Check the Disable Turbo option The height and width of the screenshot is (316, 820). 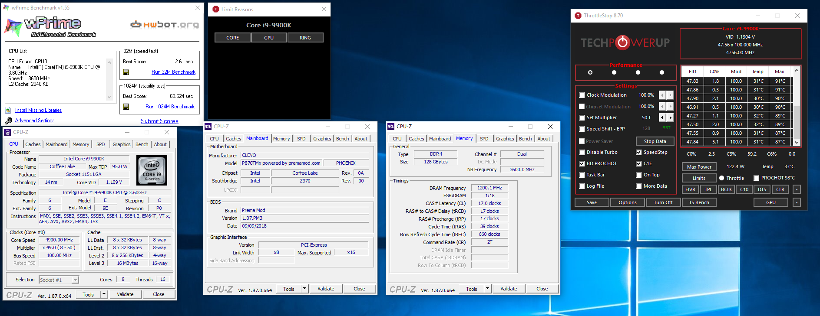pos(582,153)
